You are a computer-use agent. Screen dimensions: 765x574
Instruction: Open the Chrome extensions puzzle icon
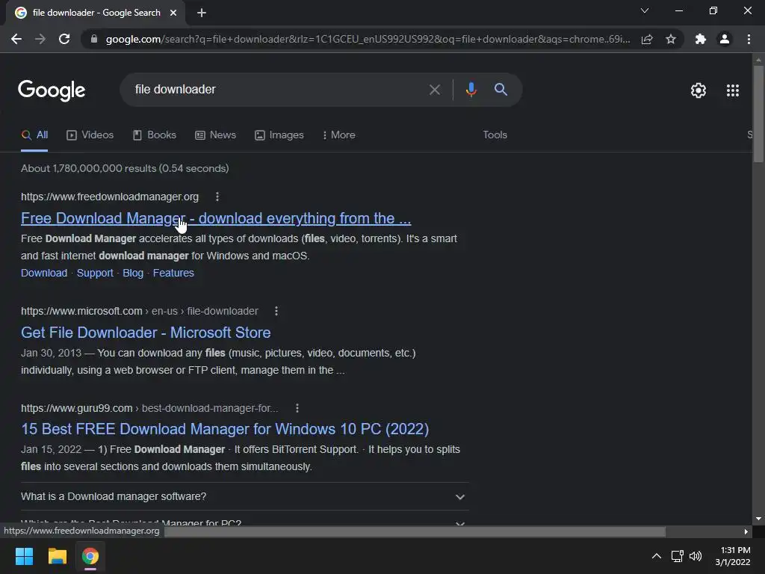point(701,39)
